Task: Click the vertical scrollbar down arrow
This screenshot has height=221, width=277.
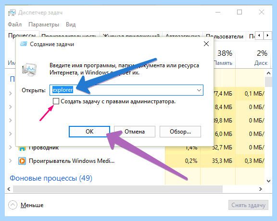Action: pos(268,181)
